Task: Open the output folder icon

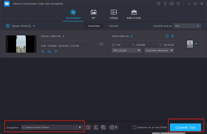Action: pyautogui.click(x=88, y=127)
